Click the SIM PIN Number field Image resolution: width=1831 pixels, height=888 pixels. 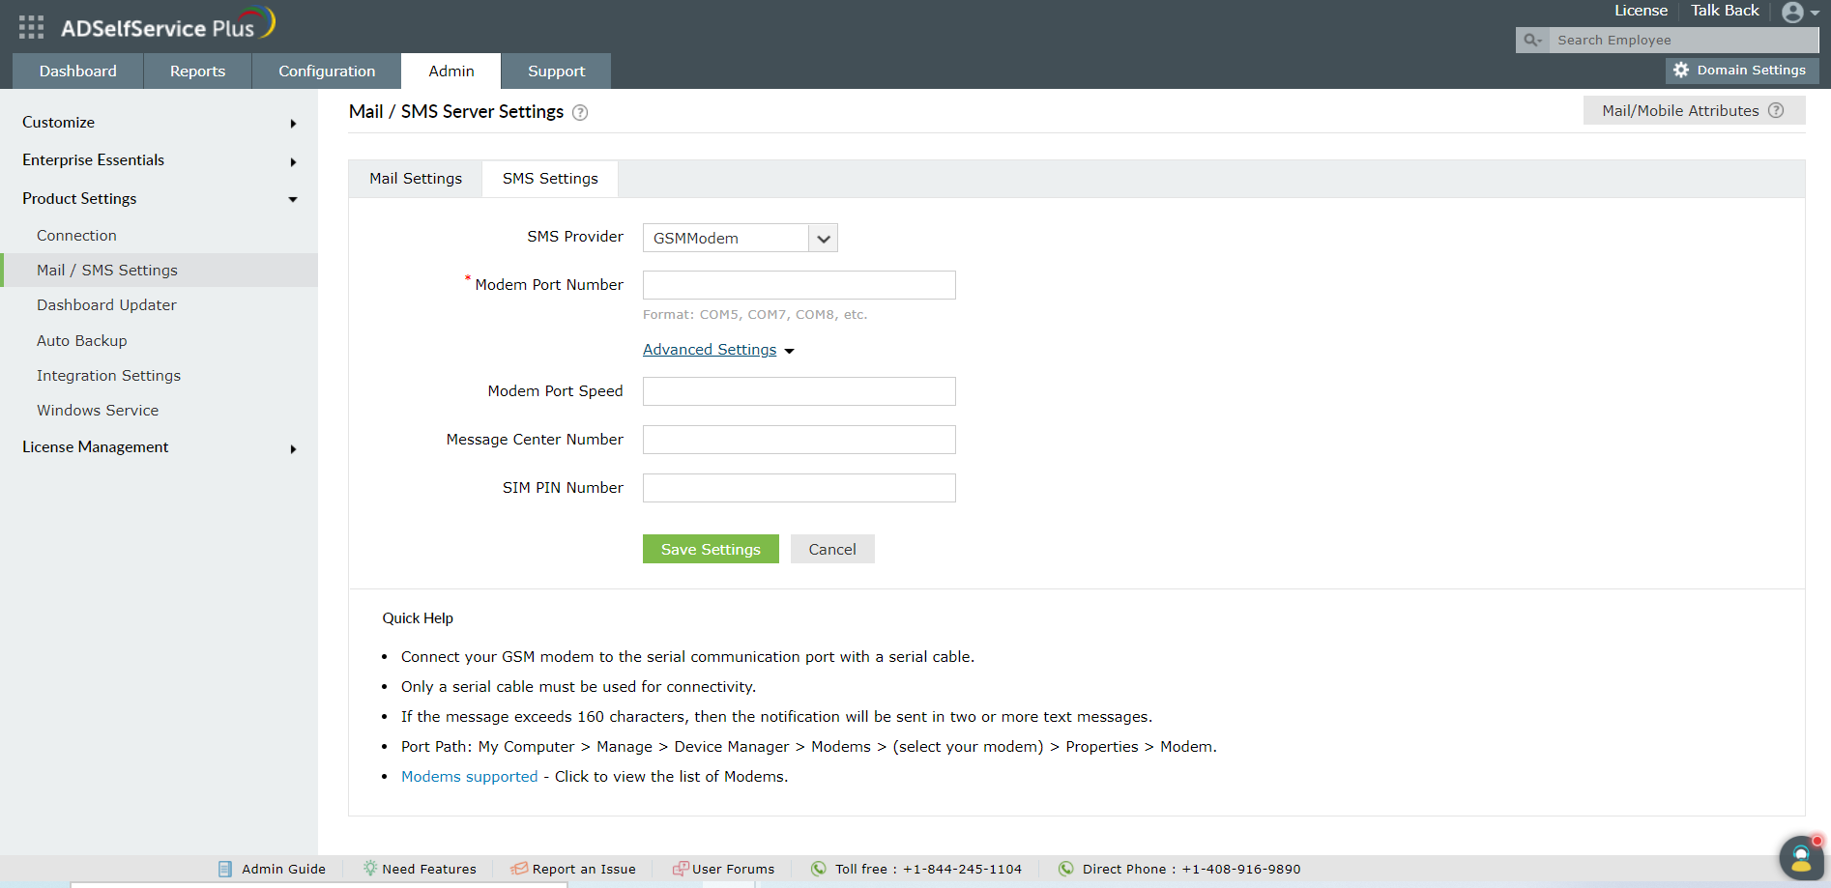coord(799,488)
